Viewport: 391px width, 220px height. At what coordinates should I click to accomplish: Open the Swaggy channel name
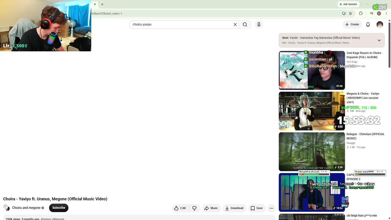click(x=351, y=143)
